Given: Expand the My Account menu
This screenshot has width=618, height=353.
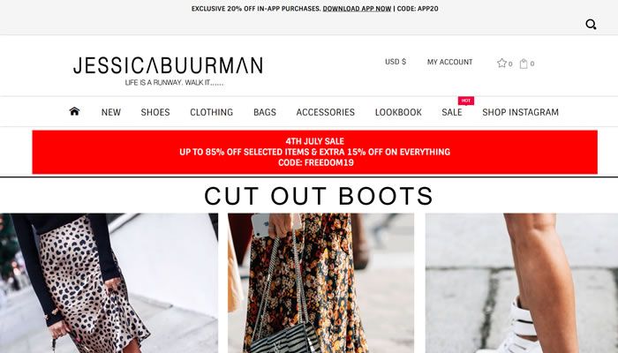Looking at the screenshot, I should pos(449,62).
